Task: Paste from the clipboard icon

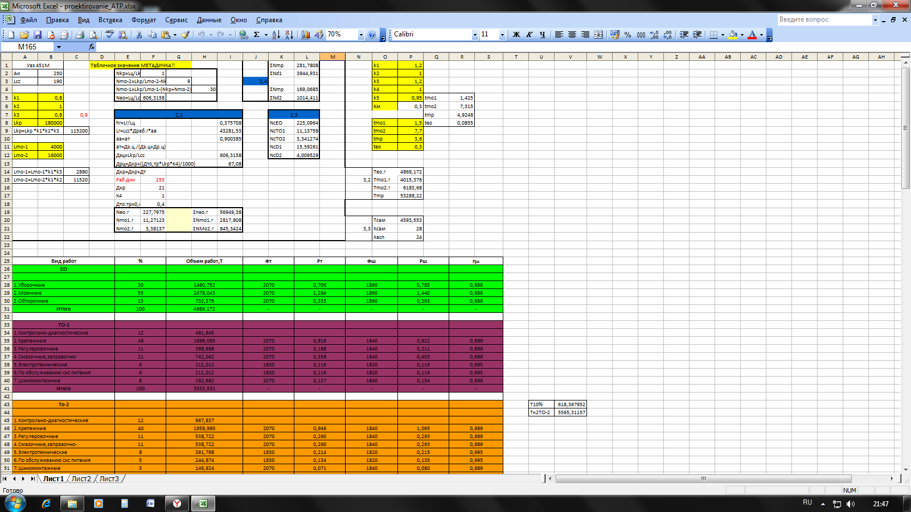Action: [x=166, y=35]
